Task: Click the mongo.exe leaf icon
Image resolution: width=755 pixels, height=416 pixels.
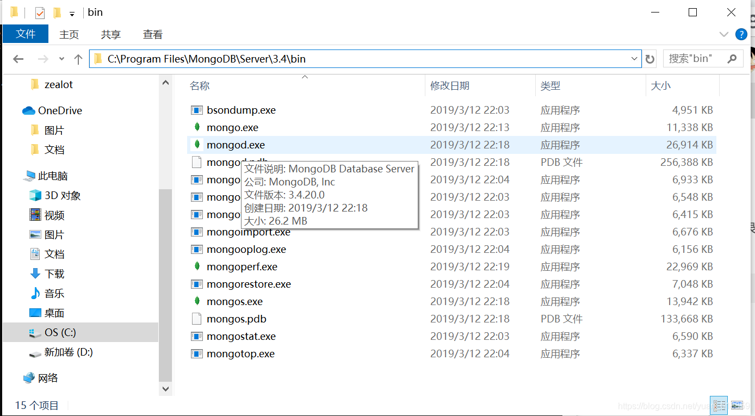Action: (197, 127)
